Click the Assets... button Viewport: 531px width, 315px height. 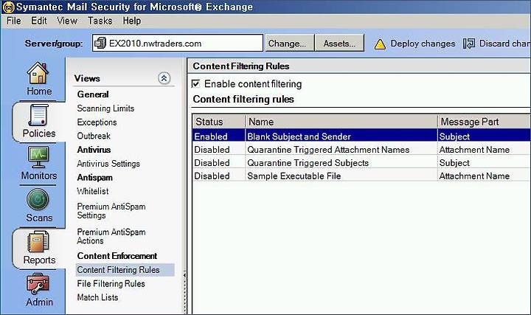pyautogui.click(x=339, y=43)
